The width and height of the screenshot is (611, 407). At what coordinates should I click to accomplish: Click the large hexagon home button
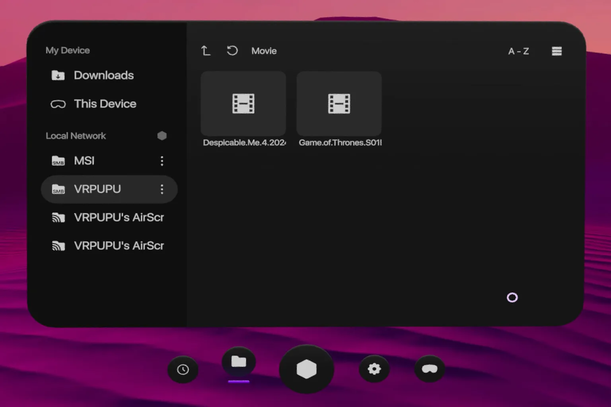point(306,369)
